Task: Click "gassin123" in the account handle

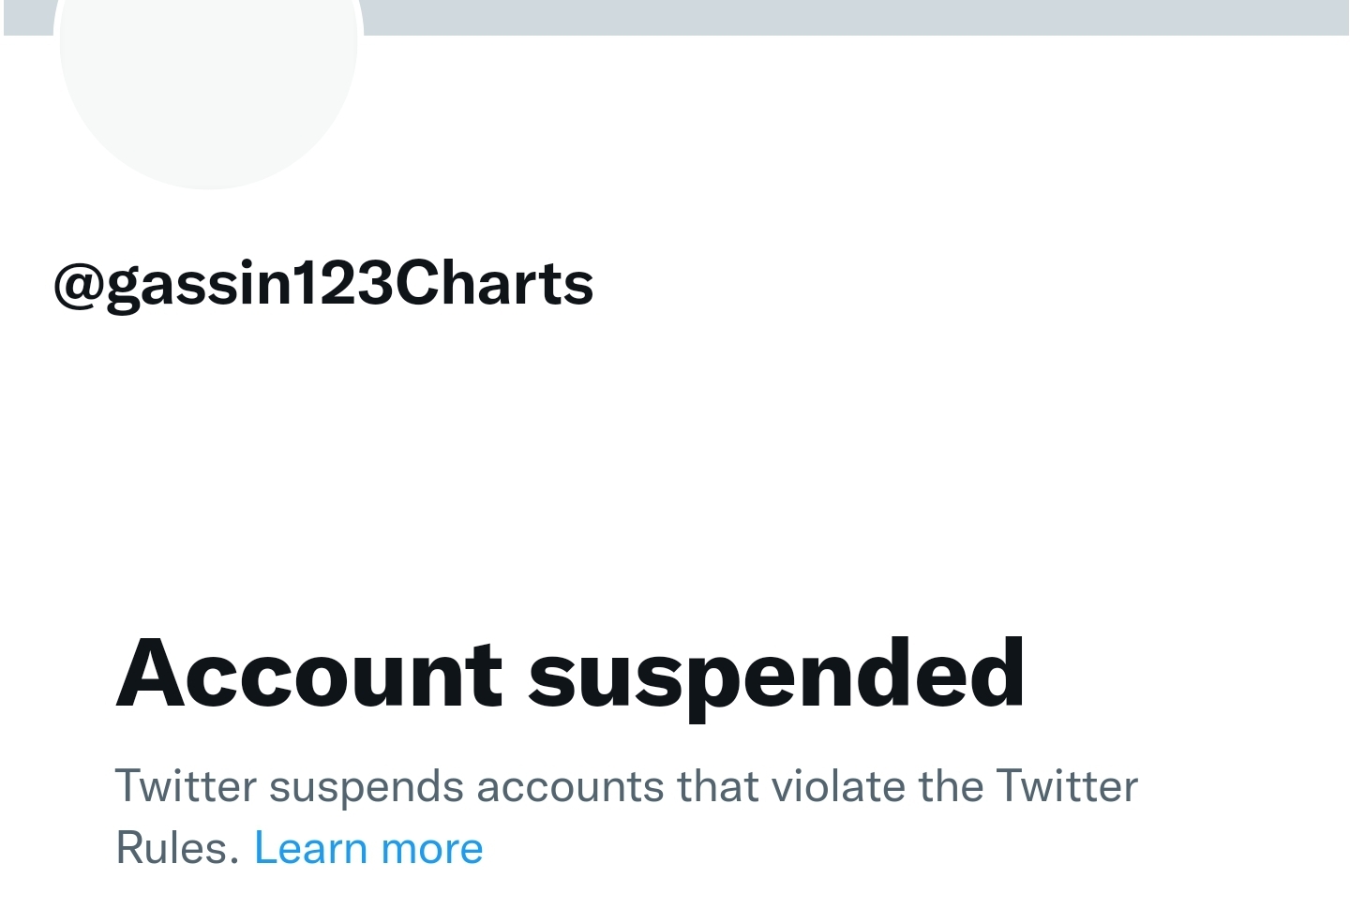Action: pos(251,284)
